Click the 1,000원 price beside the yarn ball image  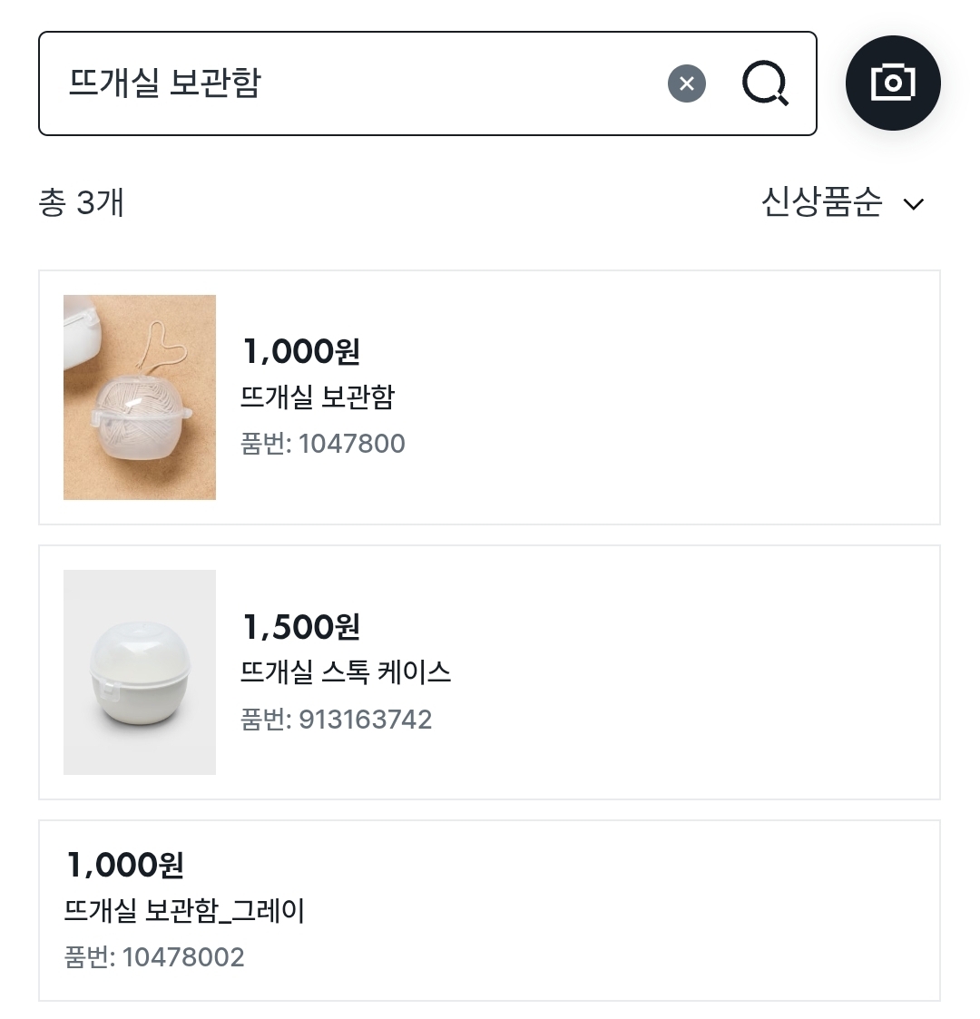coord(301,351)
